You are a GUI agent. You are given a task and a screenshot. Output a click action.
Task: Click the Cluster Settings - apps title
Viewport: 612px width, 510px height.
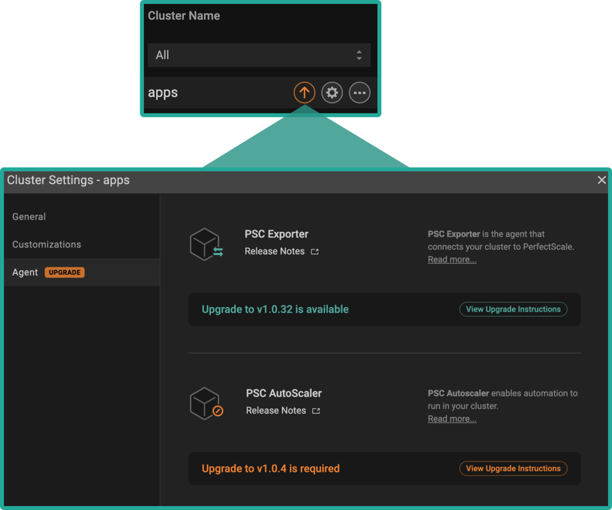point(68,180)
